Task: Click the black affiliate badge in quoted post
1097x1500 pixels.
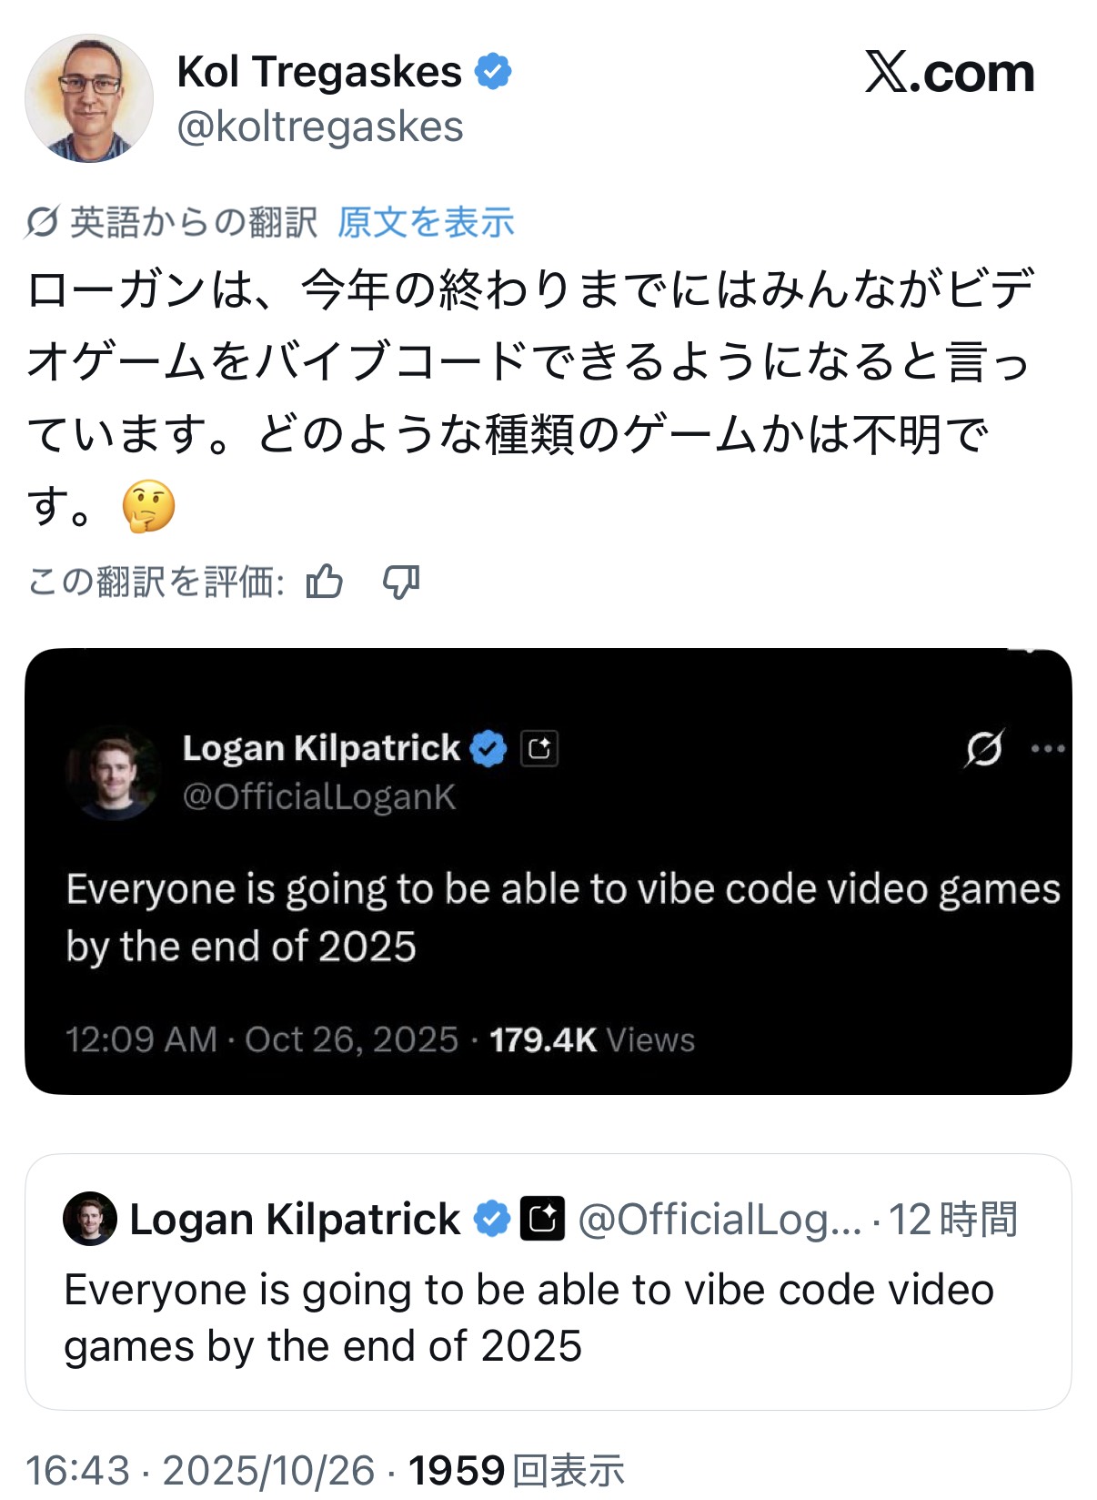Action: tap(542, 1219)
